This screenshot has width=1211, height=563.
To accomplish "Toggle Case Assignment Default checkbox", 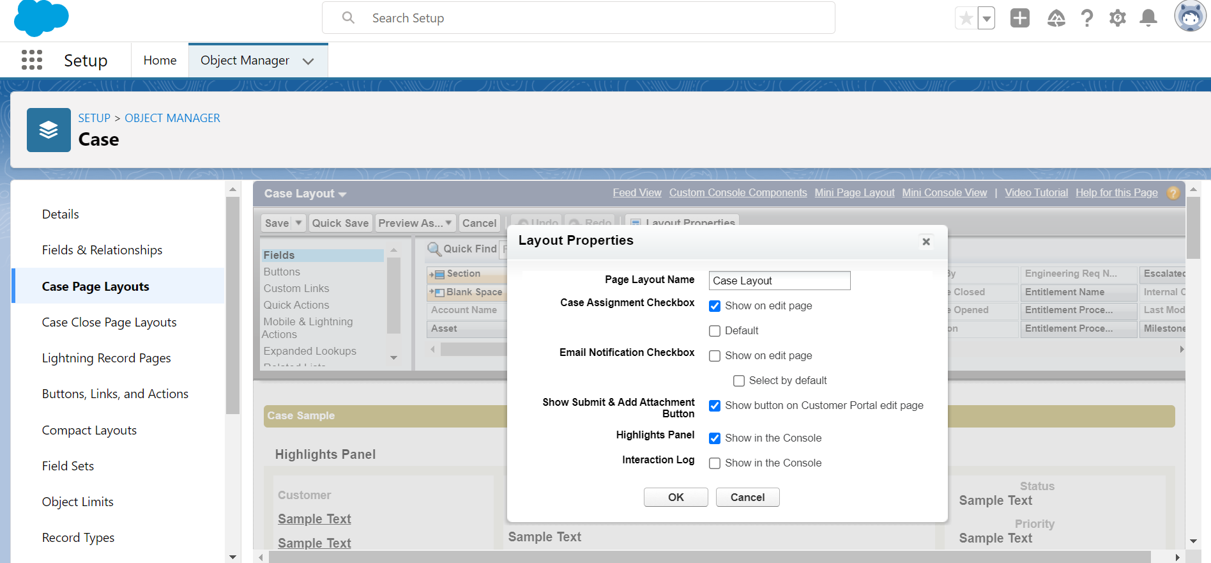I will (715, 331).
